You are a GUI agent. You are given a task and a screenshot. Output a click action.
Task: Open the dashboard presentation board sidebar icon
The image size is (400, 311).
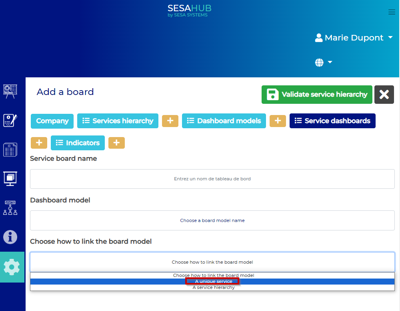[x=10, y=91]
